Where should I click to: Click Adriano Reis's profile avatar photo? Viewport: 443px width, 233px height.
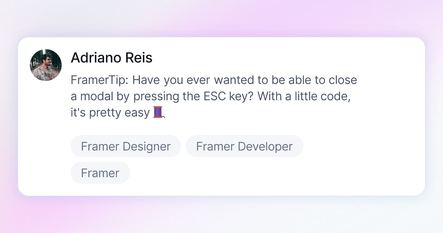tap(46, 65)
